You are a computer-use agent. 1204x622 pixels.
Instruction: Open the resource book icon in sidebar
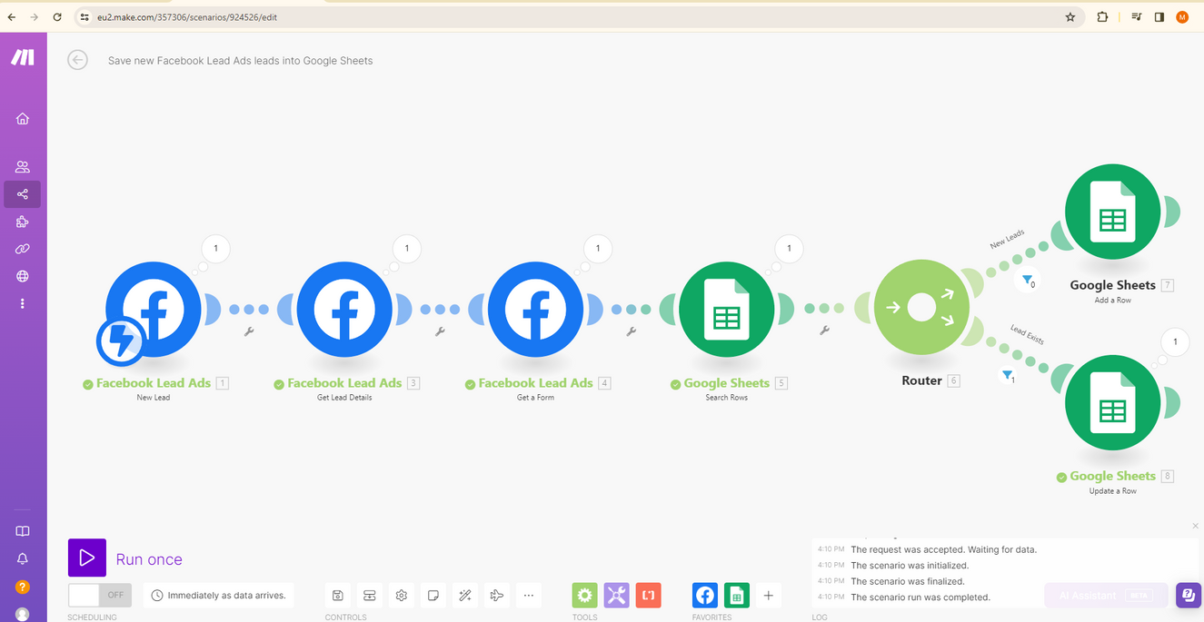[23, 531]
